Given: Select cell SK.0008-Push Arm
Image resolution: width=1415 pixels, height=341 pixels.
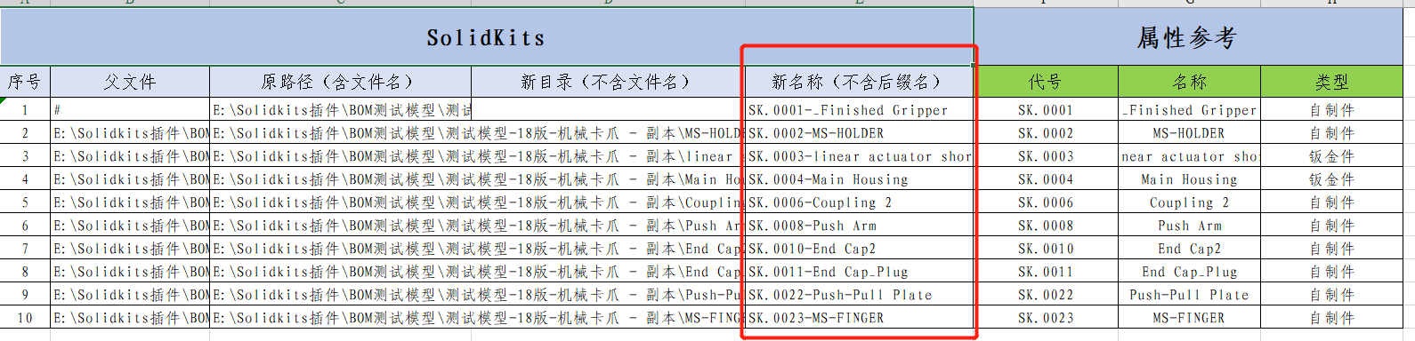Looking at the screenshot, I should pos(860,226).
